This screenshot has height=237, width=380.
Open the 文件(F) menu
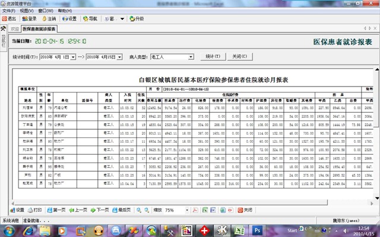[x=8, y=11]
